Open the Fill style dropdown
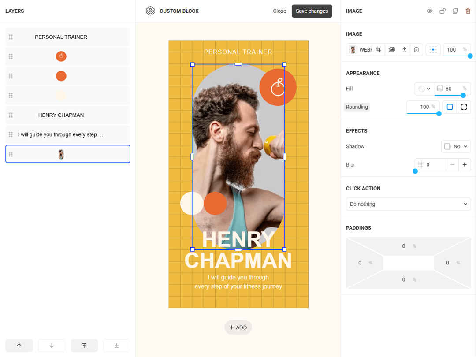The image size is (476, 357). [424, 88]
